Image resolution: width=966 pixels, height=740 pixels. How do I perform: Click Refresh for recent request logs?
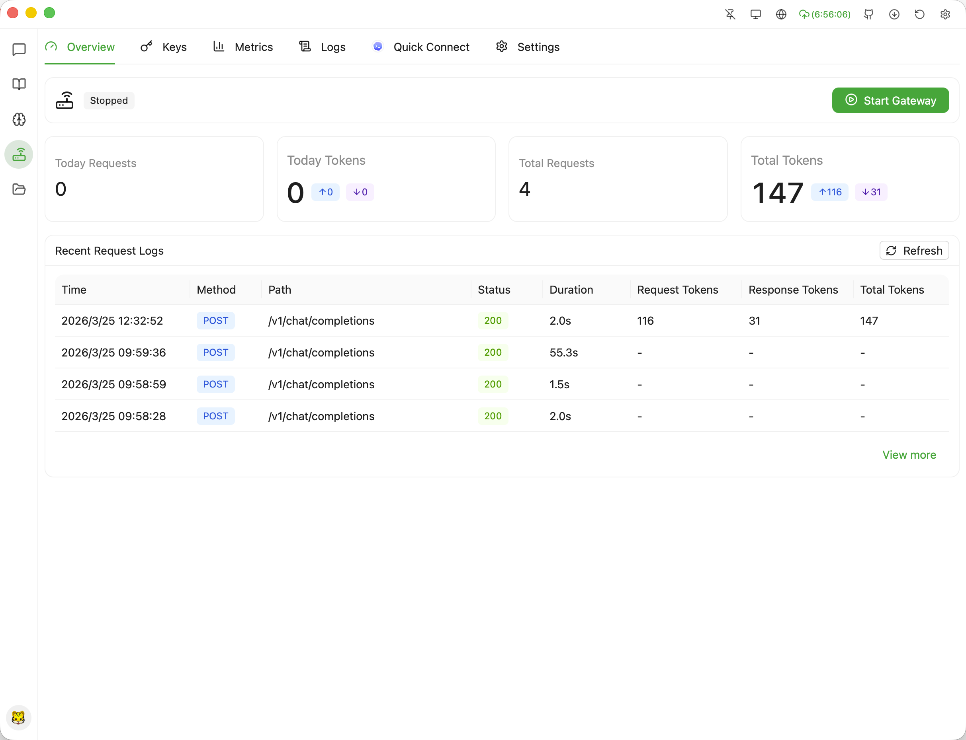click(x=914, y=251)
